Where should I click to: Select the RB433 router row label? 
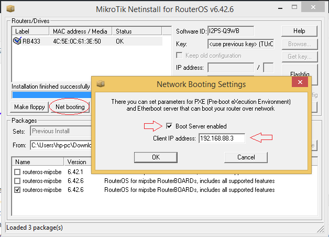click(31, 41)
